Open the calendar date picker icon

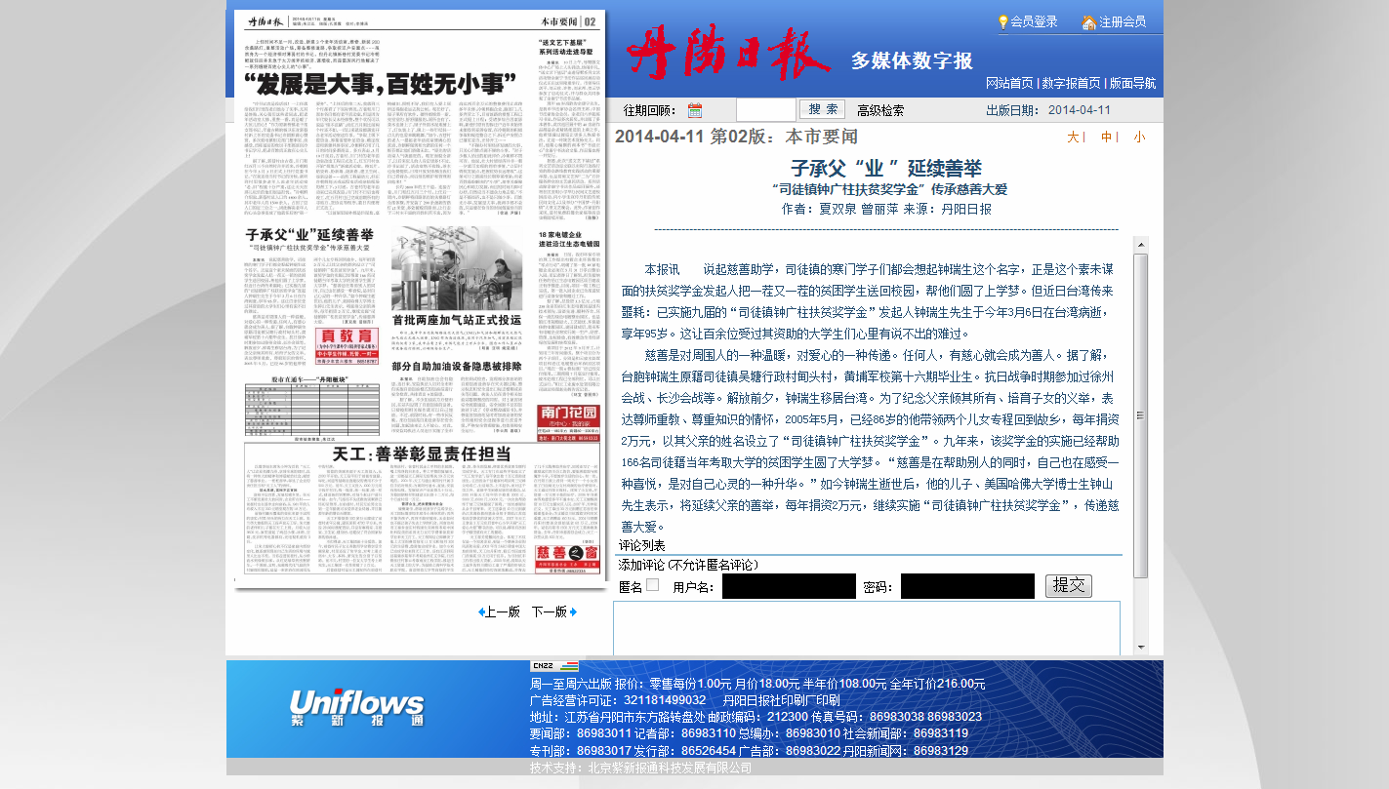(x=695, y=110)
